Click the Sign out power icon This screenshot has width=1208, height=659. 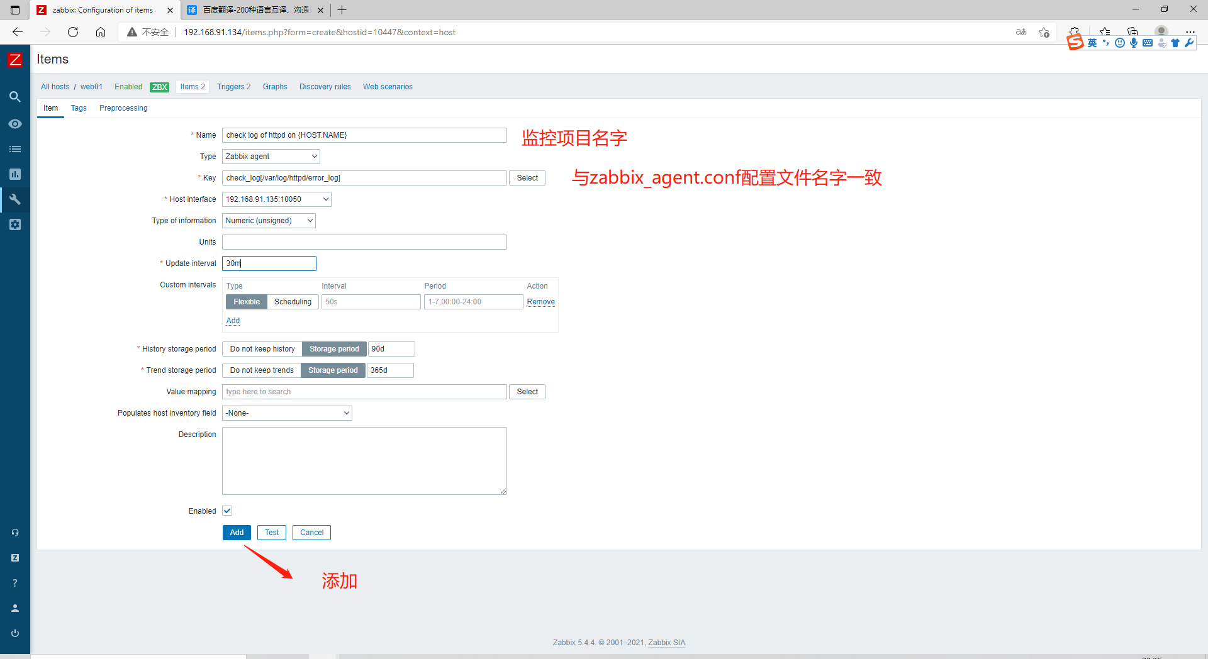tap(15, 633)
